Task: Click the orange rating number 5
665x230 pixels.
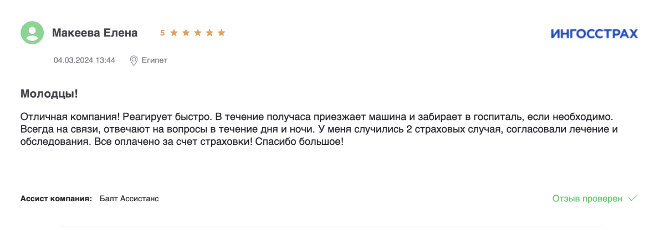Action: tap(162, 33)
